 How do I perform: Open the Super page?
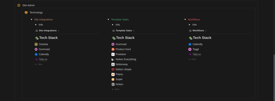tap(119, 79)
